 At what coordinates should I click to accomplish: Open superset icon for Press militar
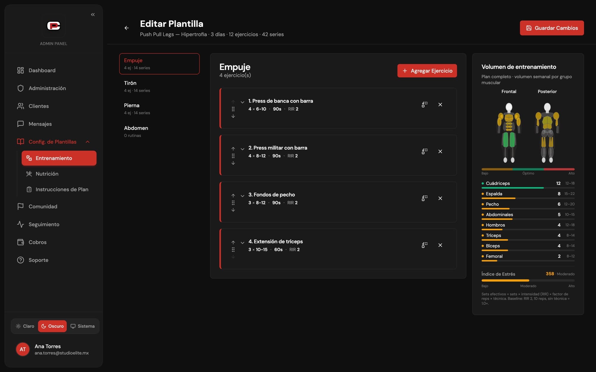pyautogui.click(x=425, y=151)
